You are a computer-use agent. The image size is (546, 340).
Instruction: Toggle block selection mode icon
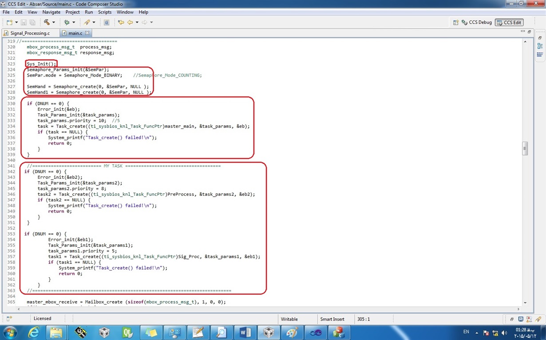click(107, 22)
